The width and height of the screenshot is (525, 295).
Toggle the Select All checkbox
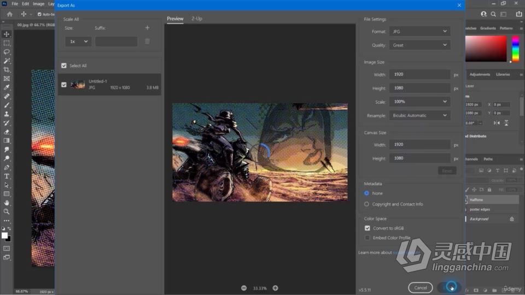64,66
